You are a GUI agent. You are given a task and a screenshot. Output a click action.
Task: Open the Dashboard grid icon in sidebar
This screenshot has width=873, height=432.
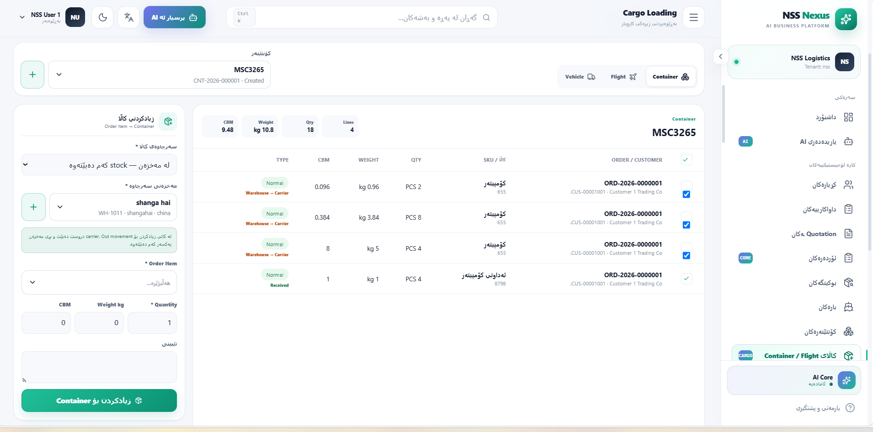tap(848, 117)
